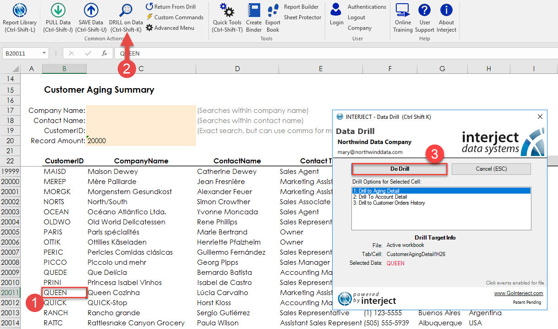The width and height of the screenshot is (558, 329).
Task: Click Logout in the User group
Action: pyautogui.click(x=356, y=17)
